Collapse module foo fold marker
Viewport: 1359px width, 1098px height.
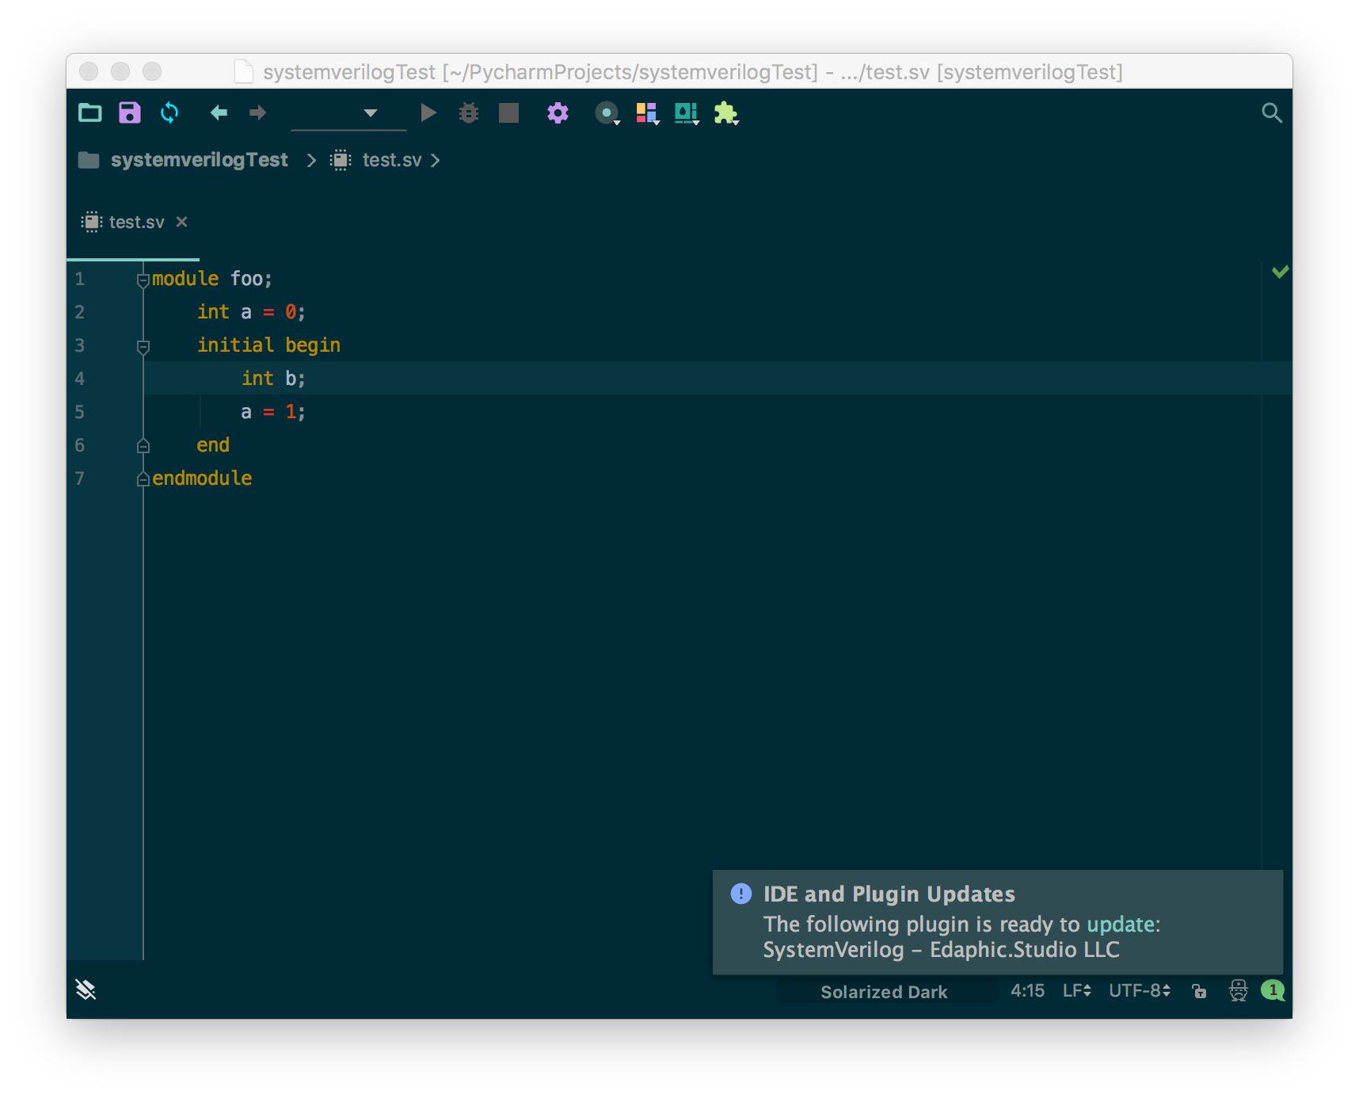[x=143, y=280]
